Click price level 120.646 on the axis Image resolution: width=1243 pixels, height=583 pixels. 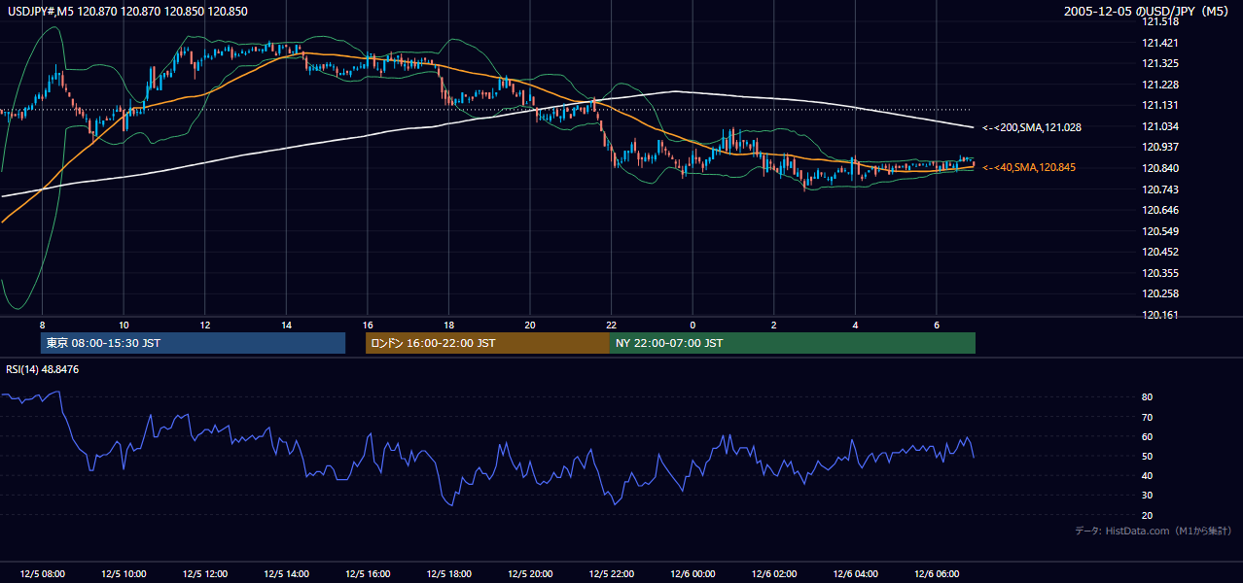coord(1160,210)
